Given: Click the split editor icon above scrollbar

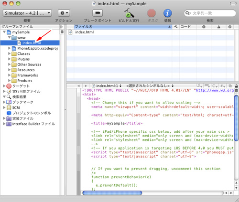Looking at the screenshot, I should (237, 90).
